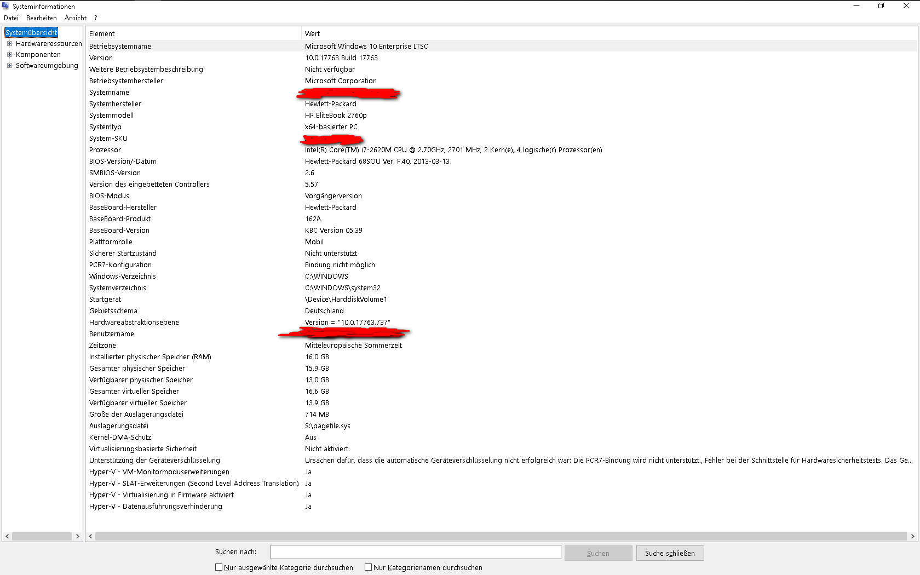Click the tree pane's right scroll arrow
The image size is (920, 575).
tap(77, 537)
